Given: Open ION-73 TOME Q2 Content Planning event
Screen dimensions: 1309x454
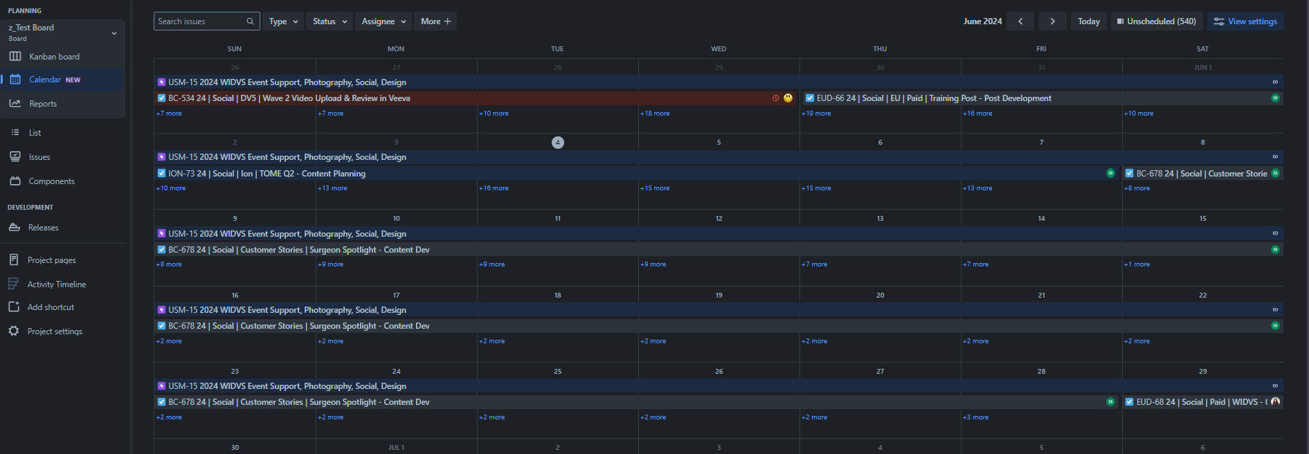Looking at the screenshot, I should pyautogui.click(x=636, y=174).
